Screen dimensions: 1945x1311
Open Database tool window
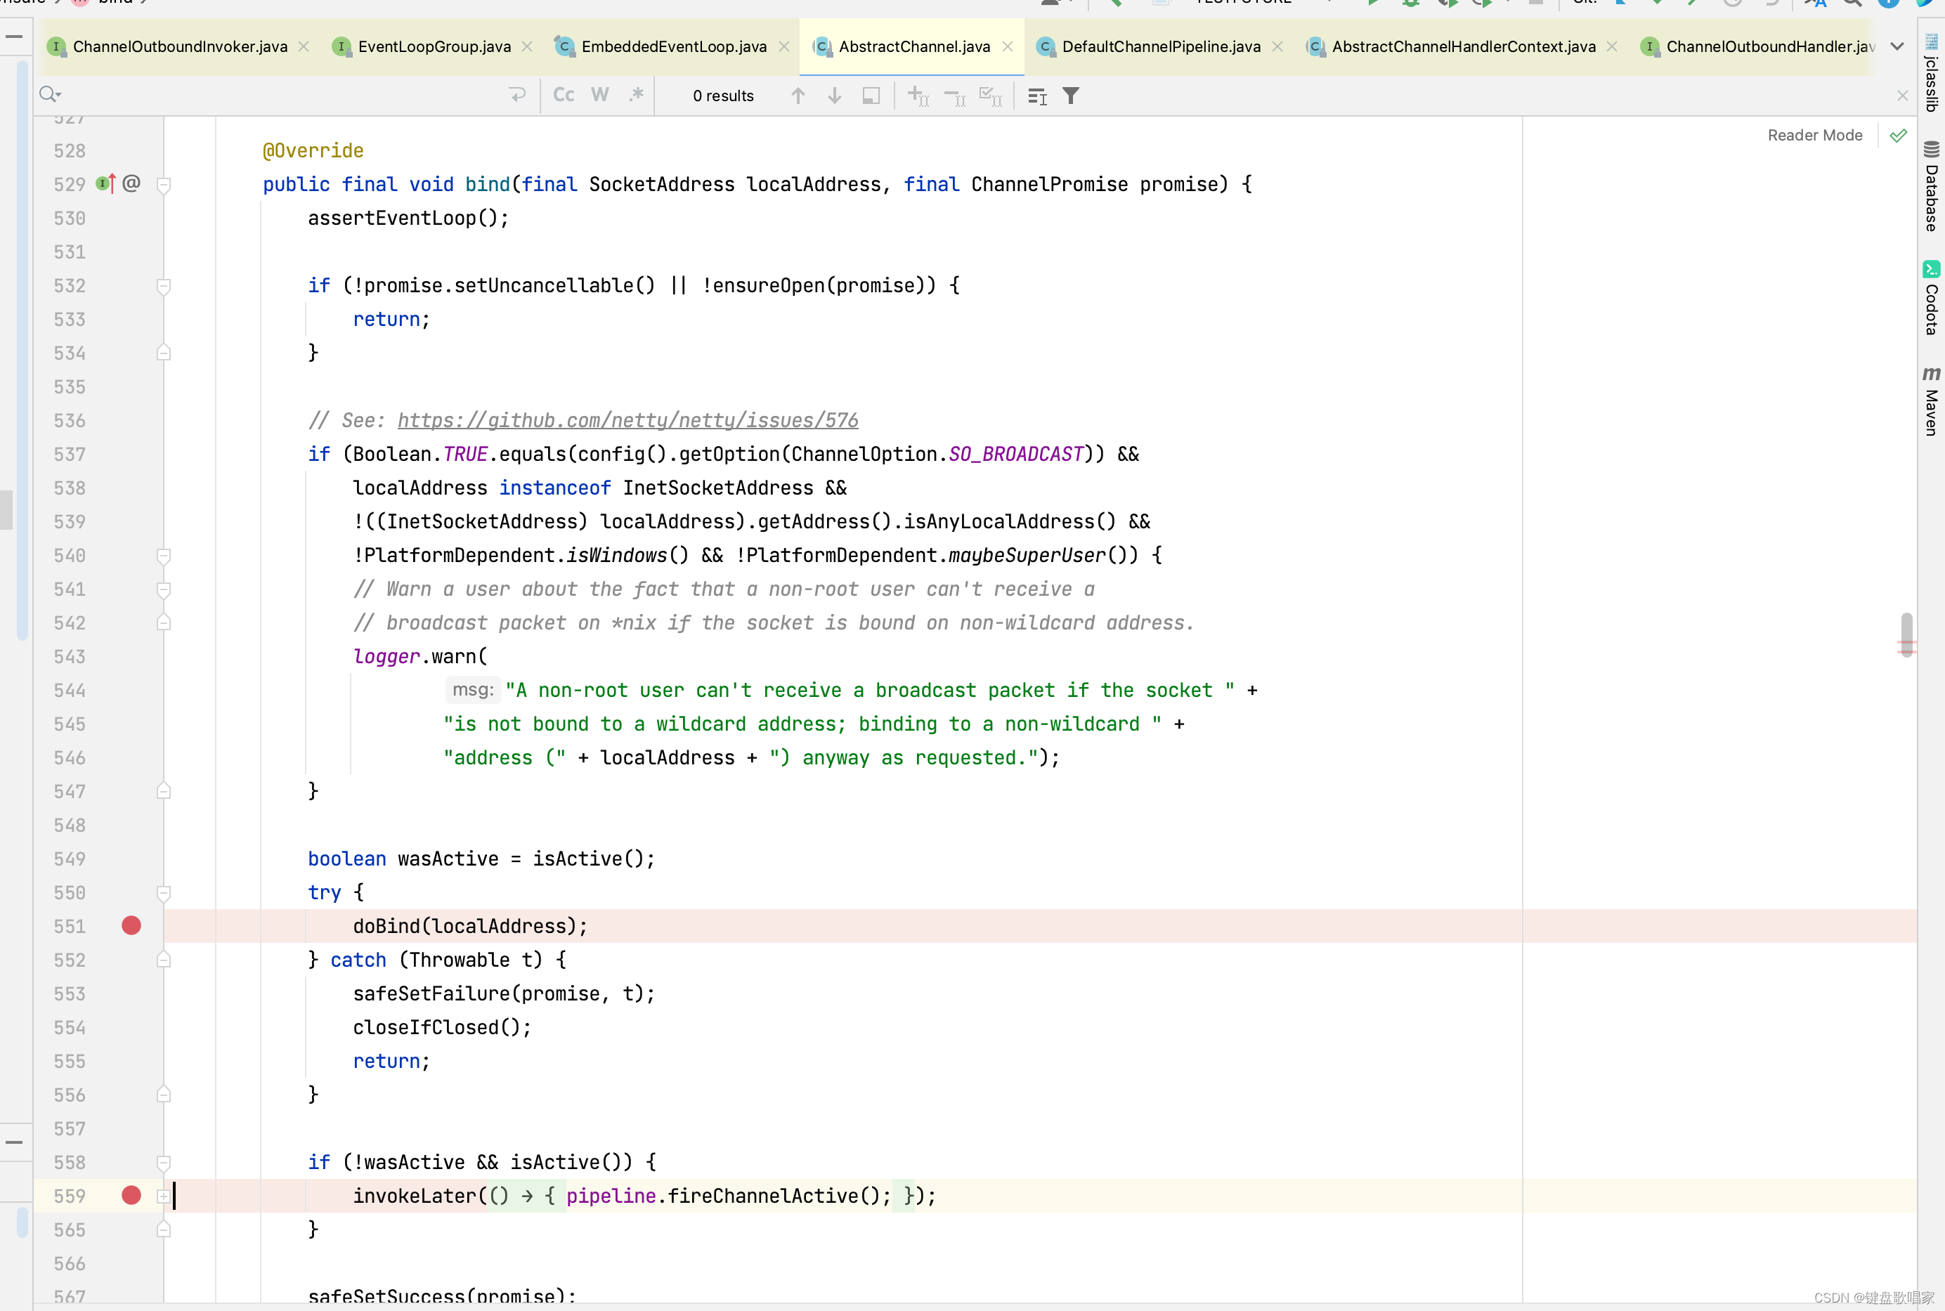(1931, 186)
